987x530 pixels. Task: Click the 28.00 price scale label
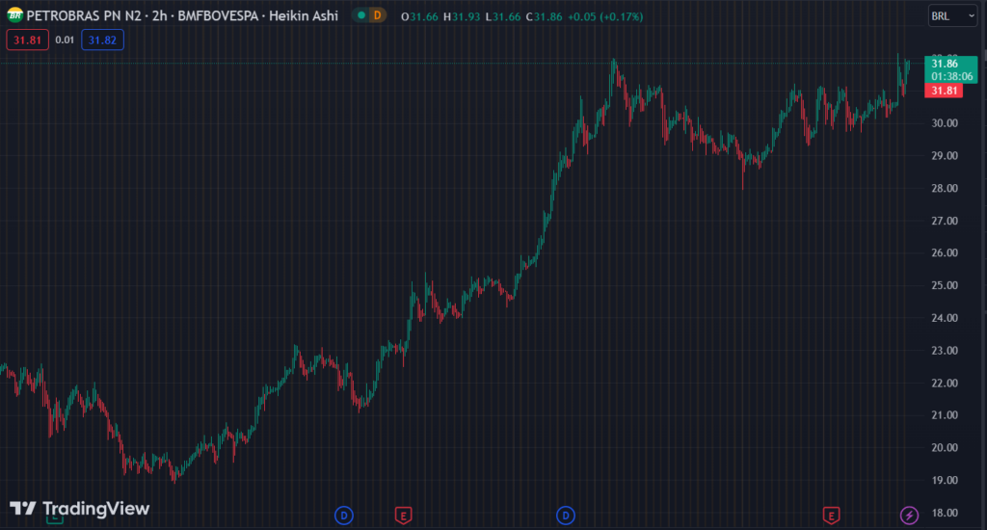coord(945,188)
